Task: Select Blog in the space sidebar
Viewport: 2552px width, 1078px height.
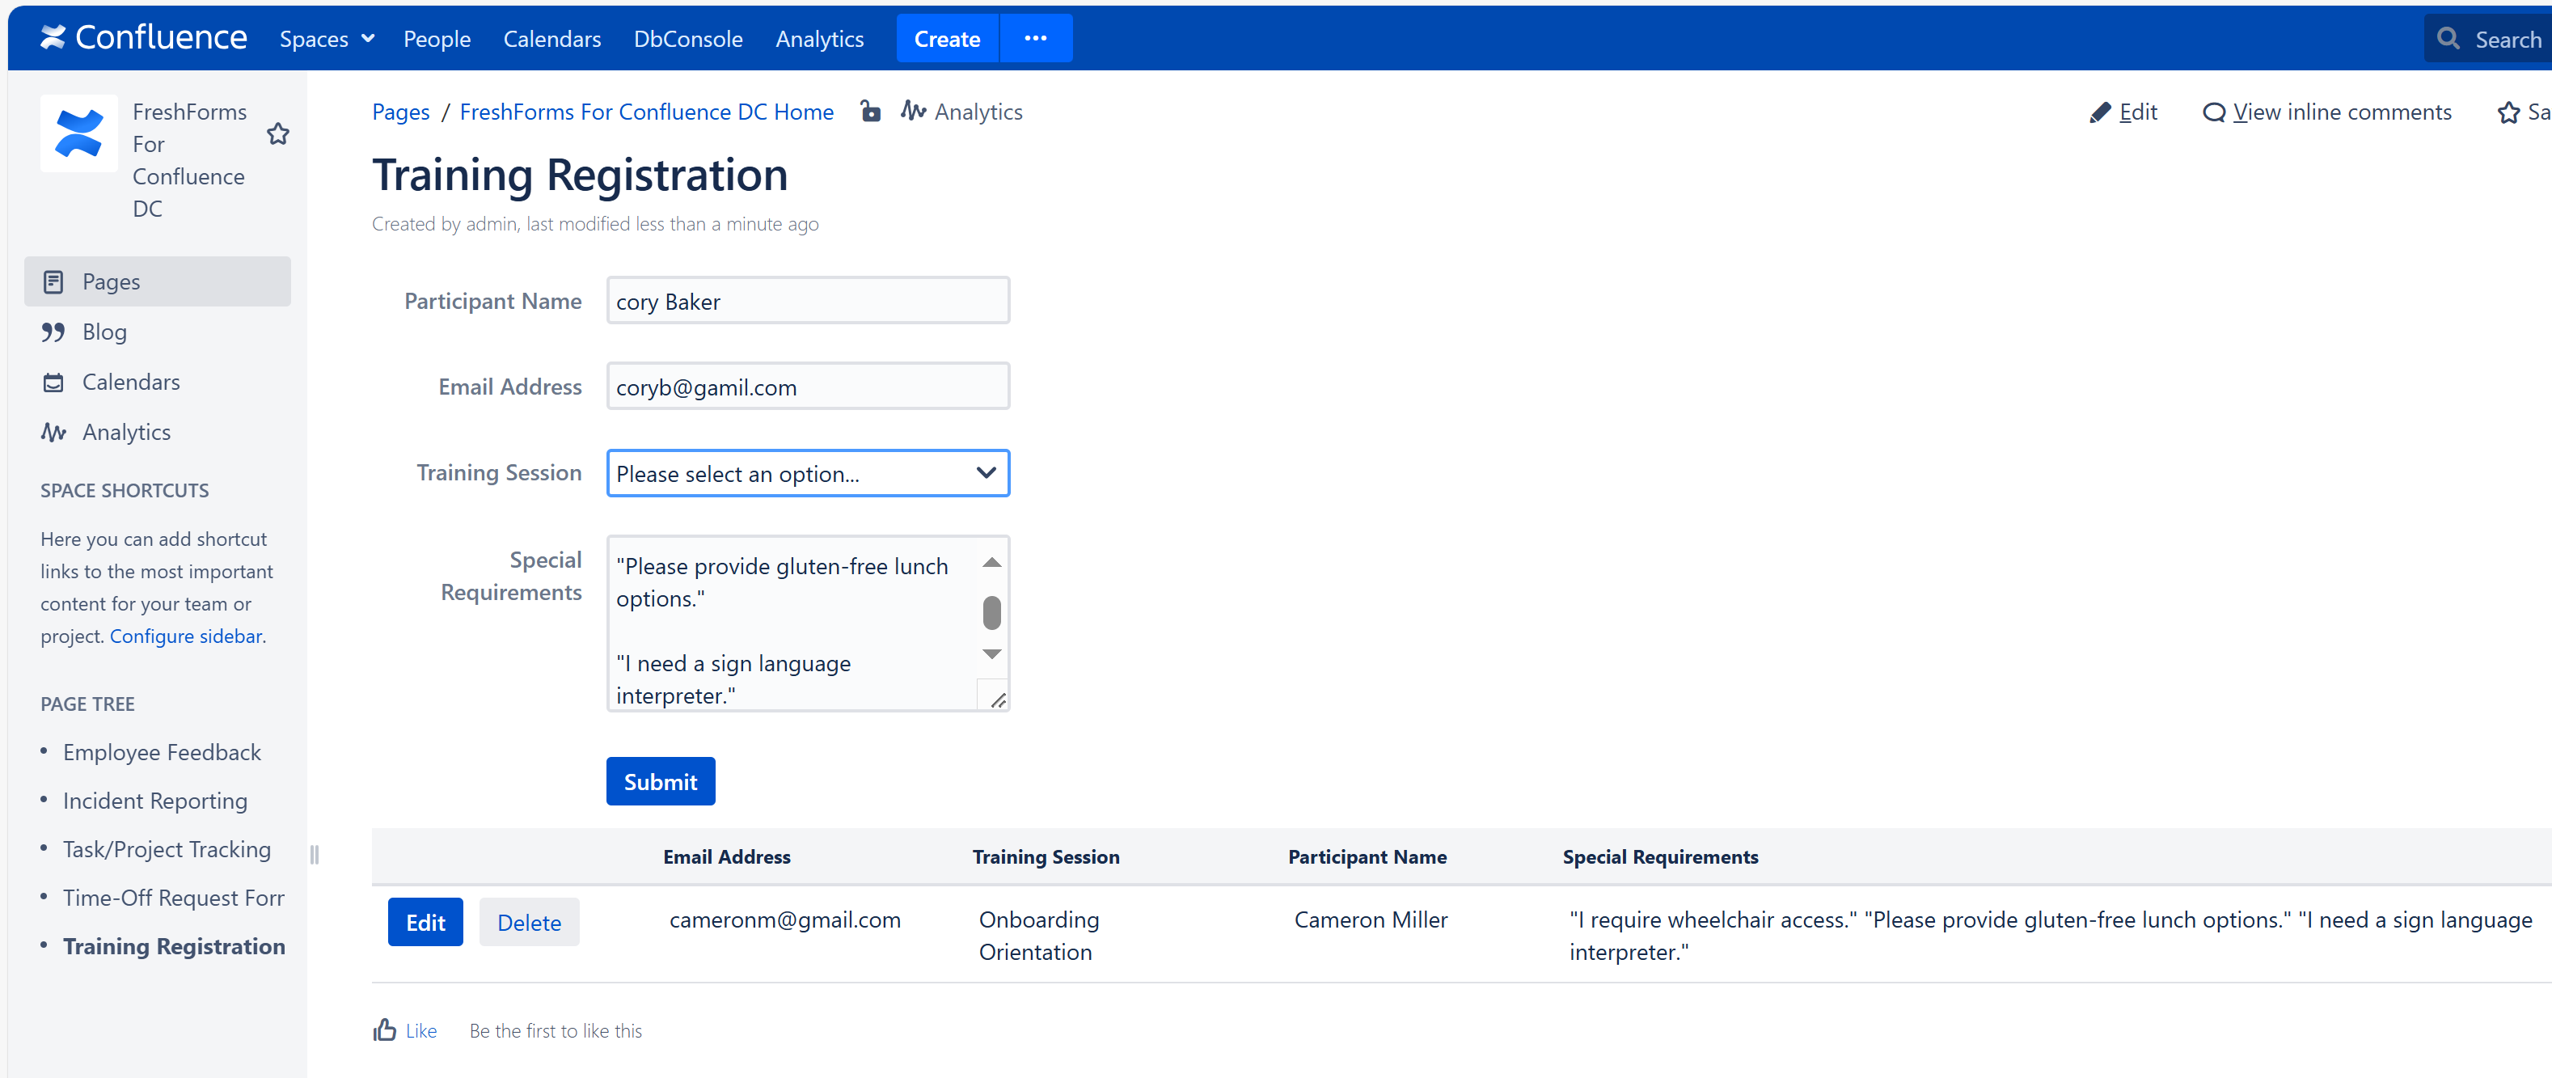Action: [104, 331]
